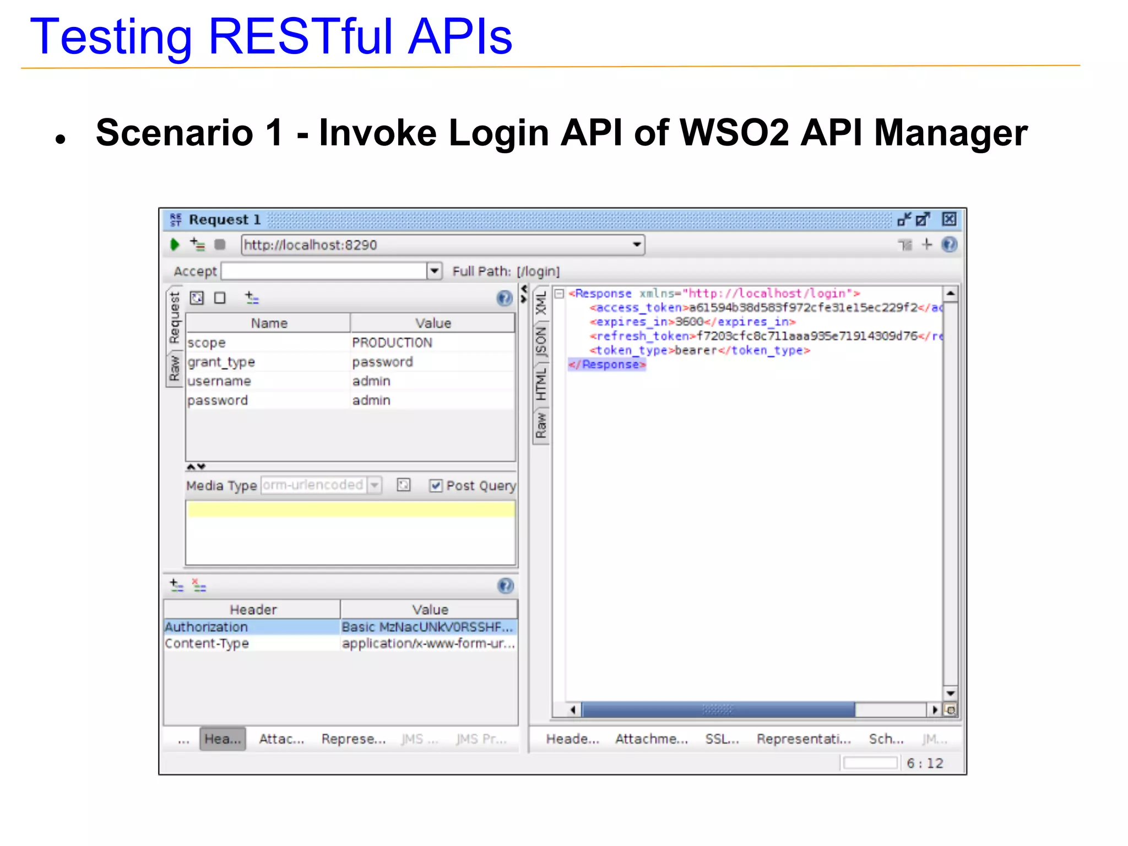Click square icon above parameters table
Screen dimensions: 1128x846
click(220, 298)
